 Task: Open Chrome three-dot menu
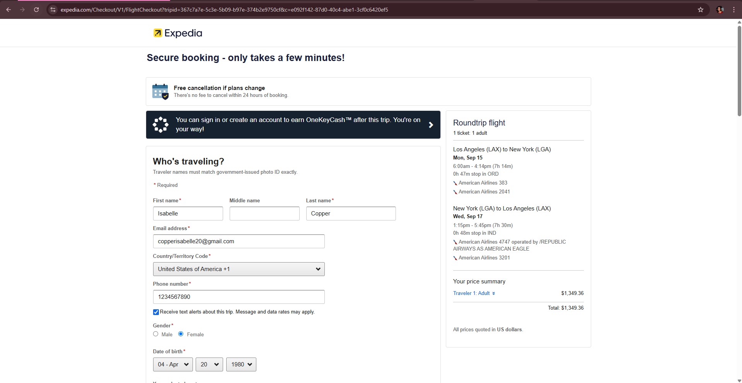tap(734, 10)
